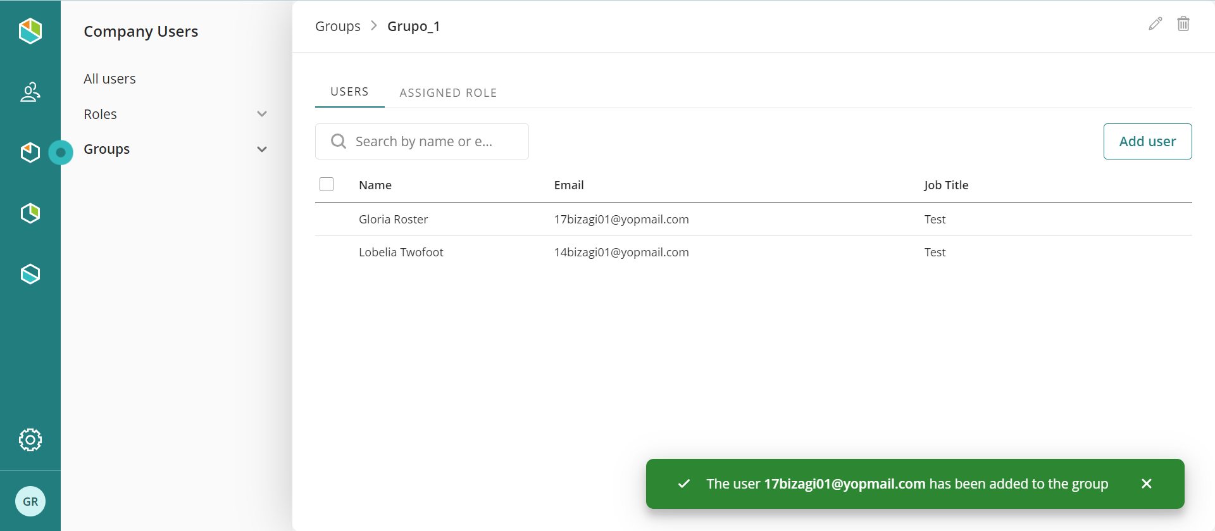Expand the Roles section chevron
Image resolution: width=1215 pixels, height=531 pixels.
262,114
